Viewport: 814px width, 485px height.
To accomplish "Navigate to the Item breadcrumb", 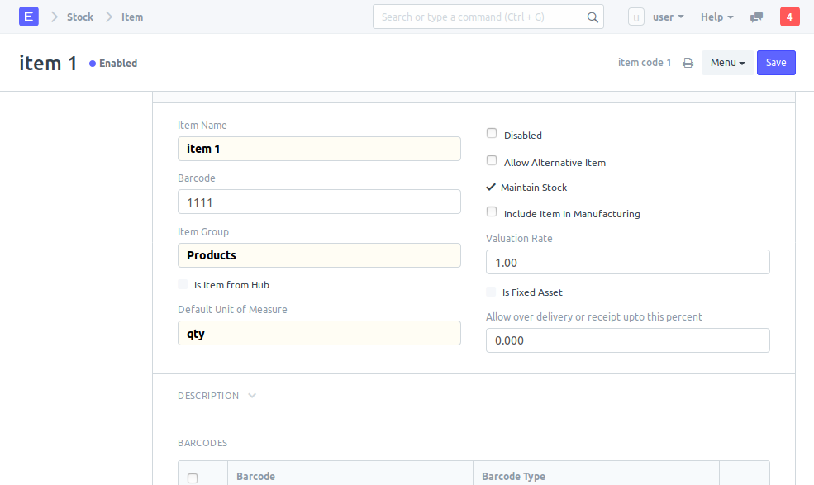I will pyautogui.click(x=132, y=17).
